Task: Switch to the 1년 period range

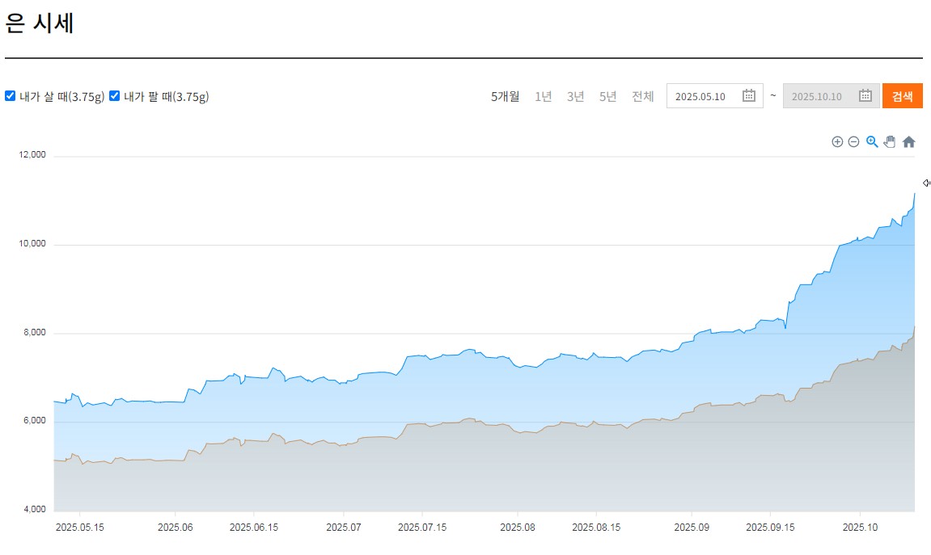Action: point(544,97)
